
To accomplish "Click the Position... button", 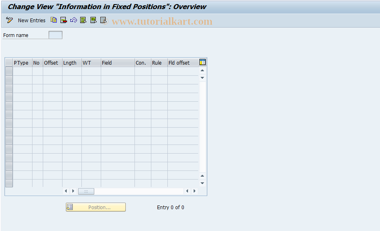I will pyautogui.click(x=96, y=207).
